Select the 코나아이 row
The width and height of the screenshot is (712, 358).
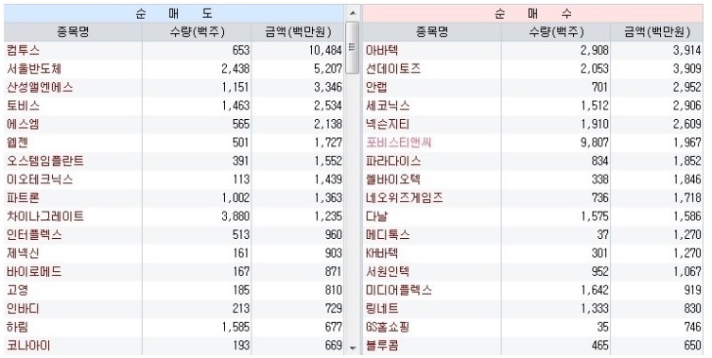click(x=174, y=346)
